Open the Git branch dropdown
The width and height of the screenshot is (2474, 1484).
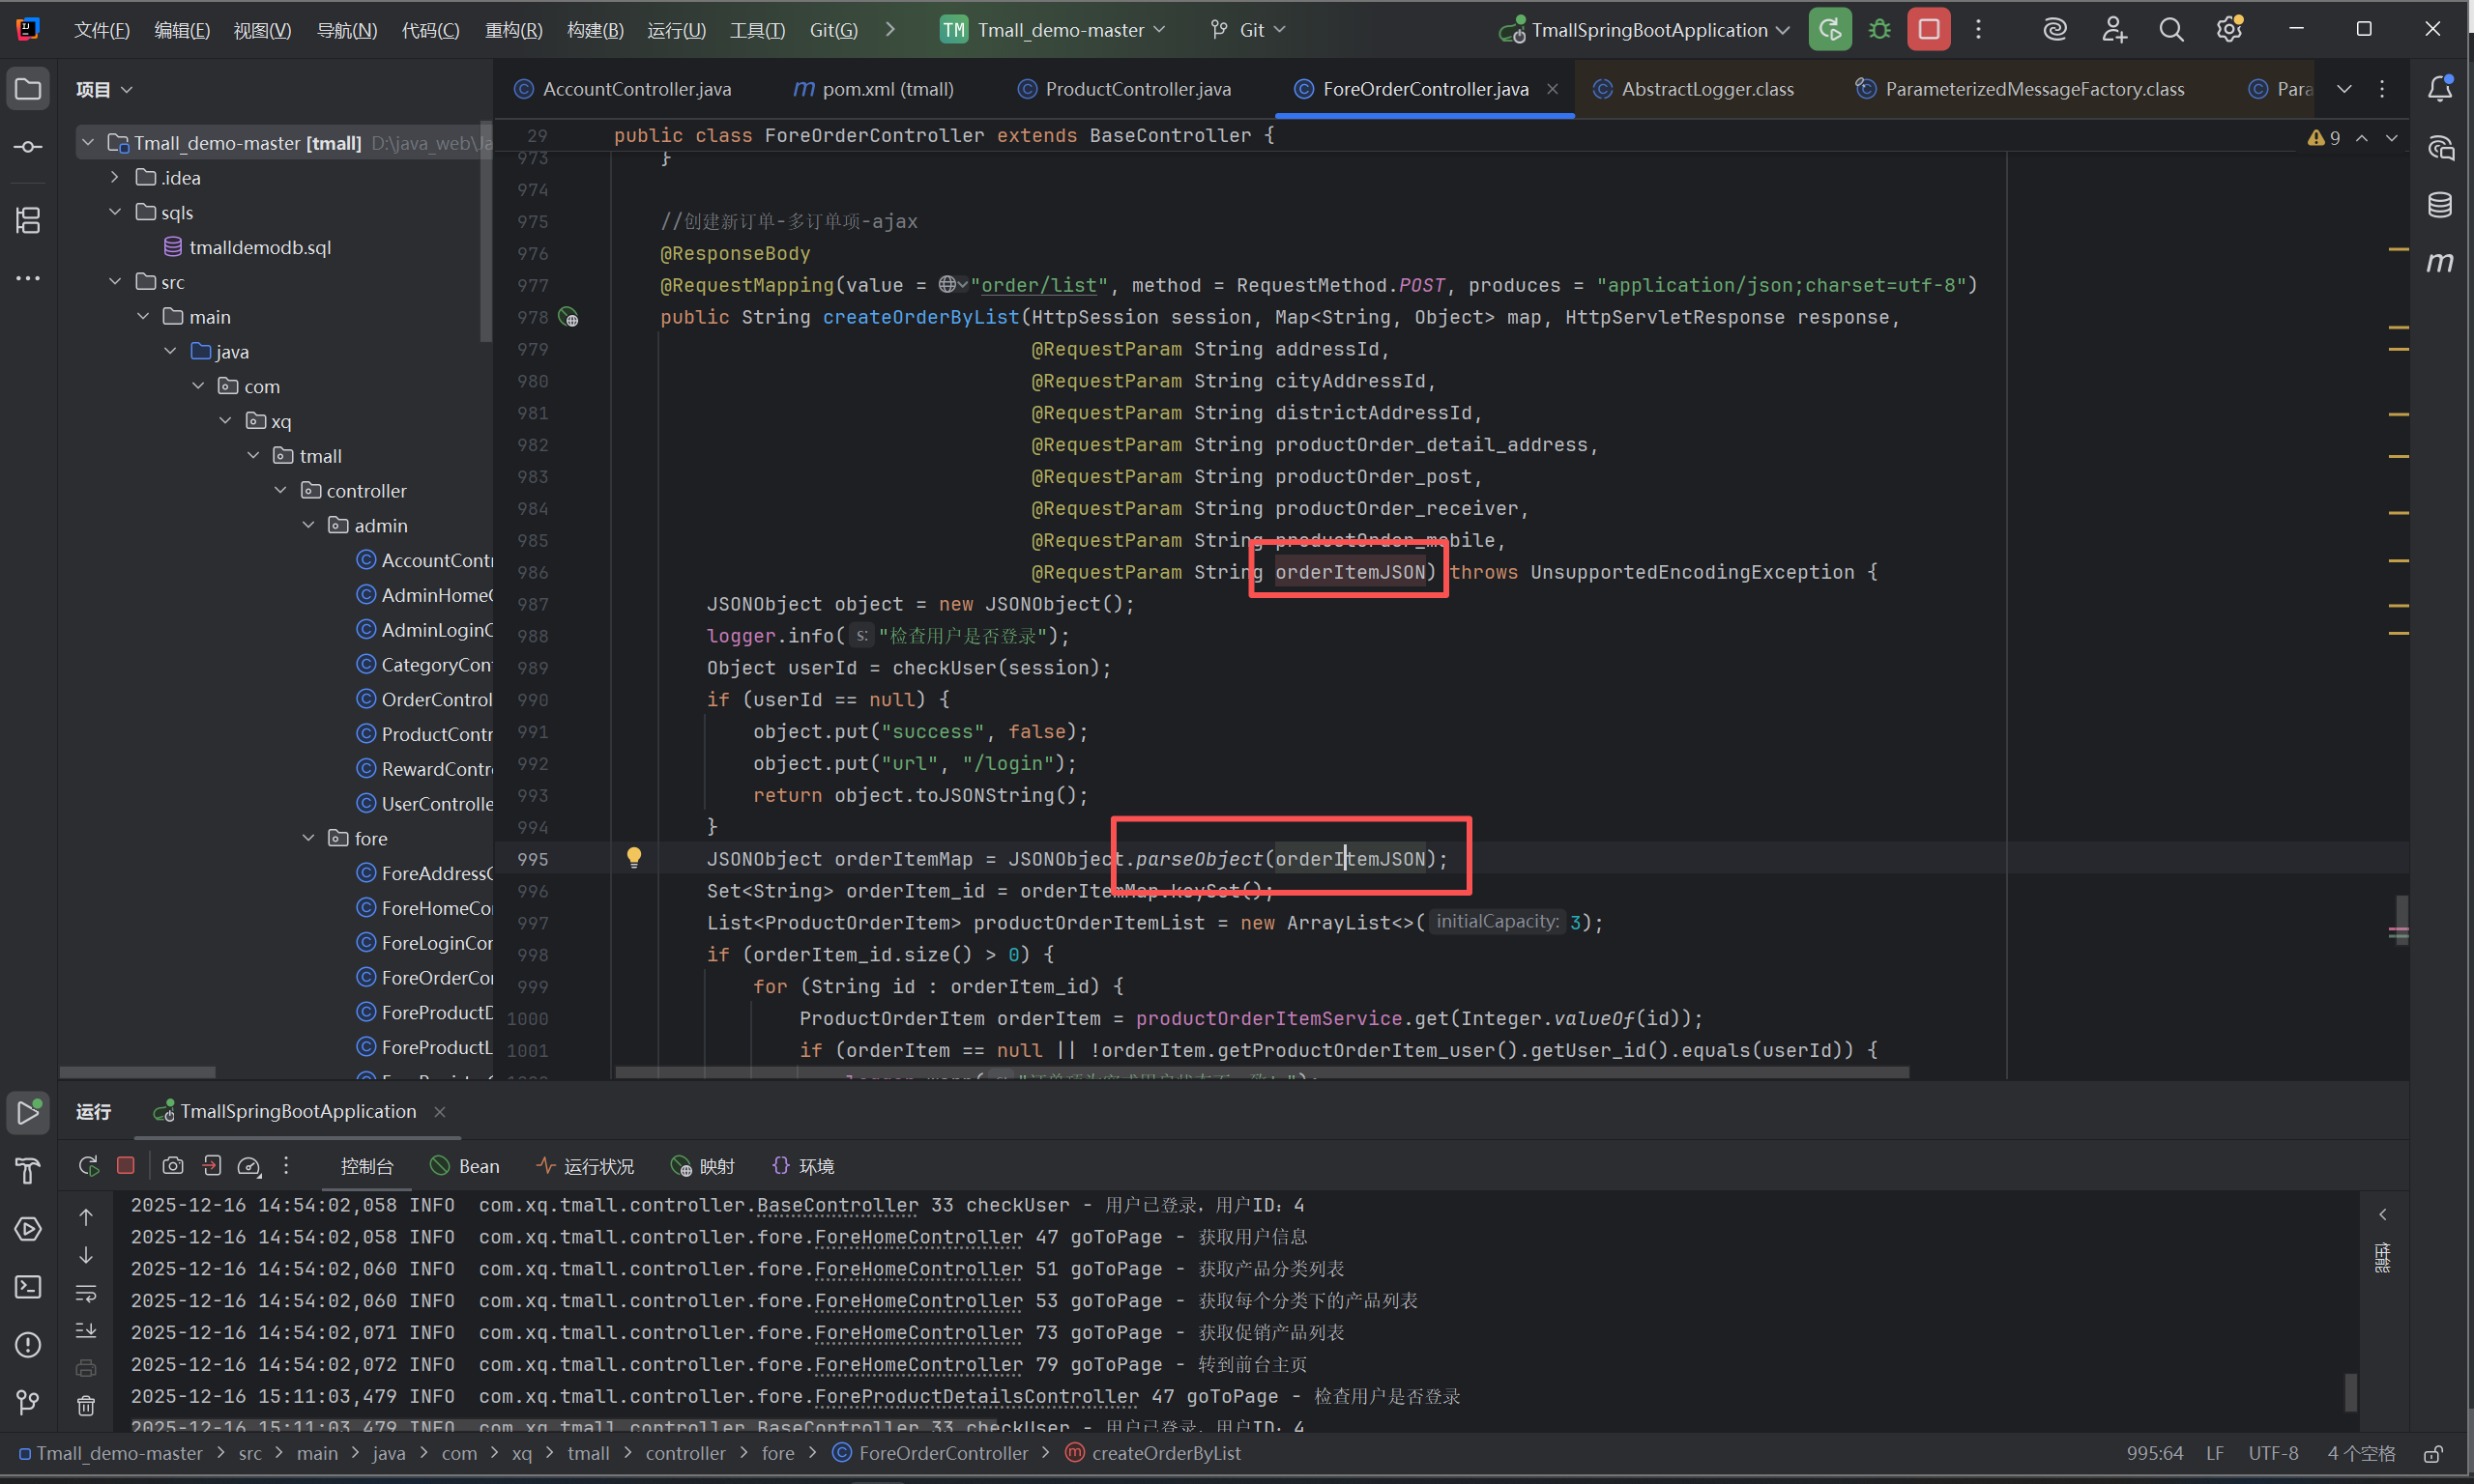pos(1248,30)
